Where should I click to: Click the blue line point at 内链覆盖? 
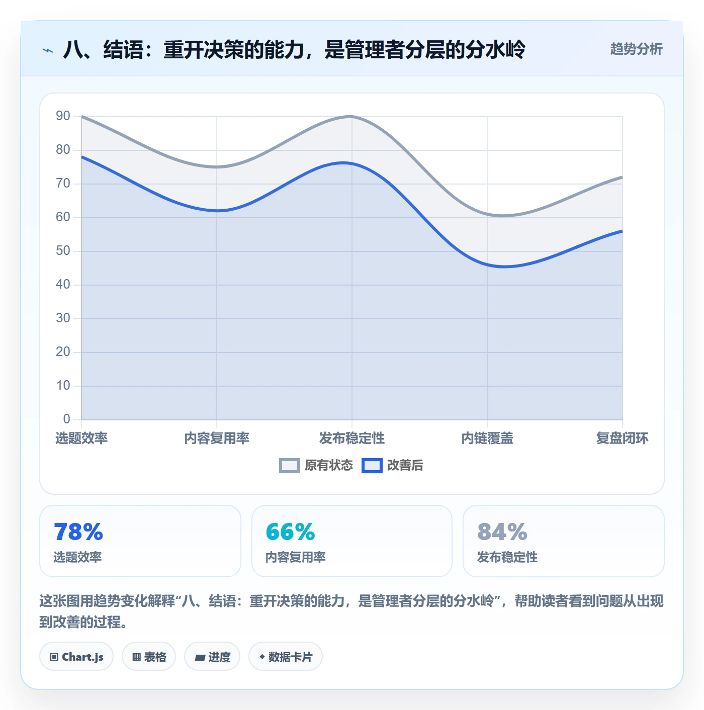[x=487, y=264]
